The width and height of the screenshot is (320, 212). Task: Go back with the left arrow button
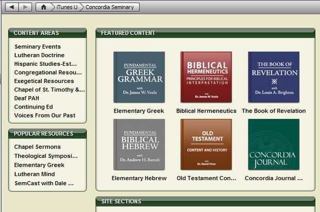[12, 7]
